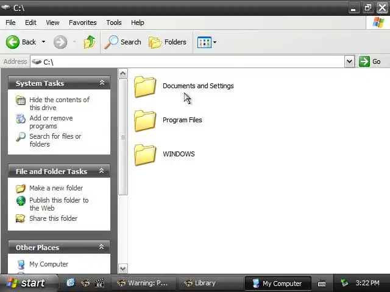Click the on-screen keyboard tray icon
390x292 pixels.
coord(322,283)
